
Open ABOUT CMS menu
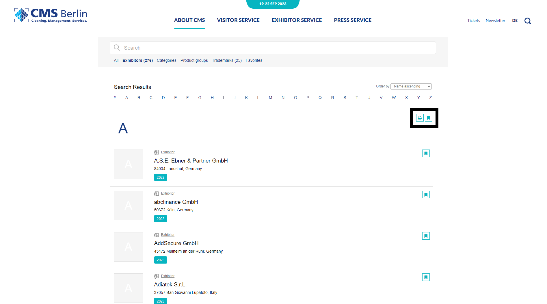point(189,20)
